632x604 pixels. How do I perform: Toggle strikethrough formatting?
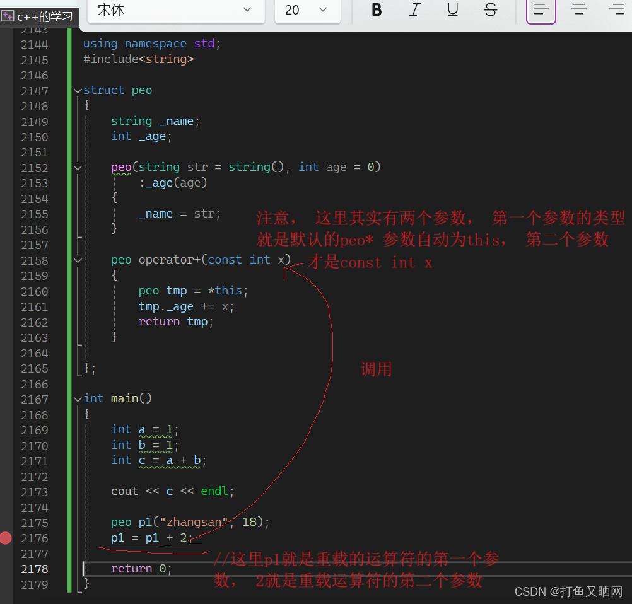(x=491, y=9)
